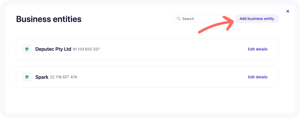Screen dimensions: 300x118
Task: Click empty space inside the Spark card
Action: [163, 77]
